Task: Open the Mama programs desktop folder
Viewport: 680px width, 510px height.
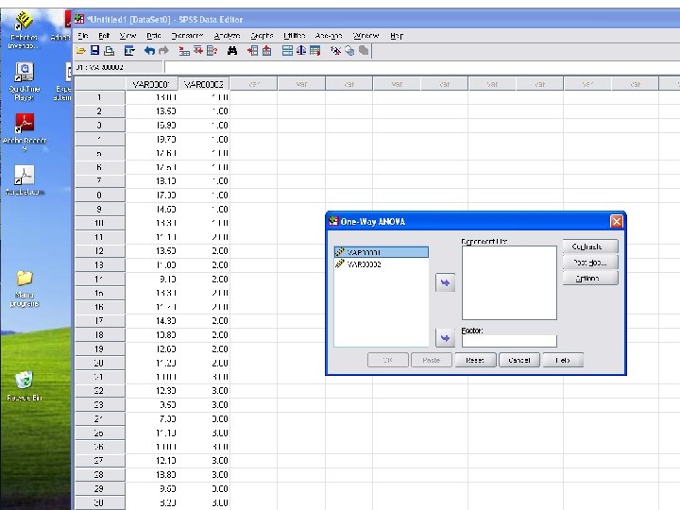Action: pyautogui.click(x=25, y=288)
